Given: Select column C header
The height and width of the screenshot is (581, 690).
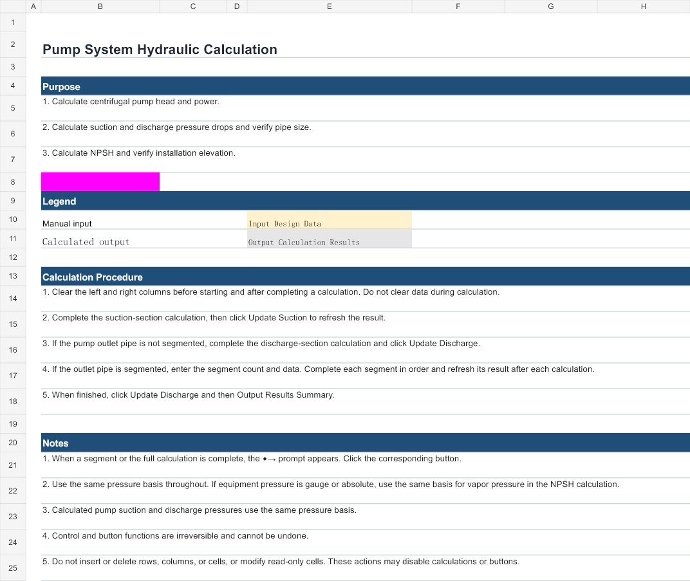Looking at the screenshot, I should (192, 6).
